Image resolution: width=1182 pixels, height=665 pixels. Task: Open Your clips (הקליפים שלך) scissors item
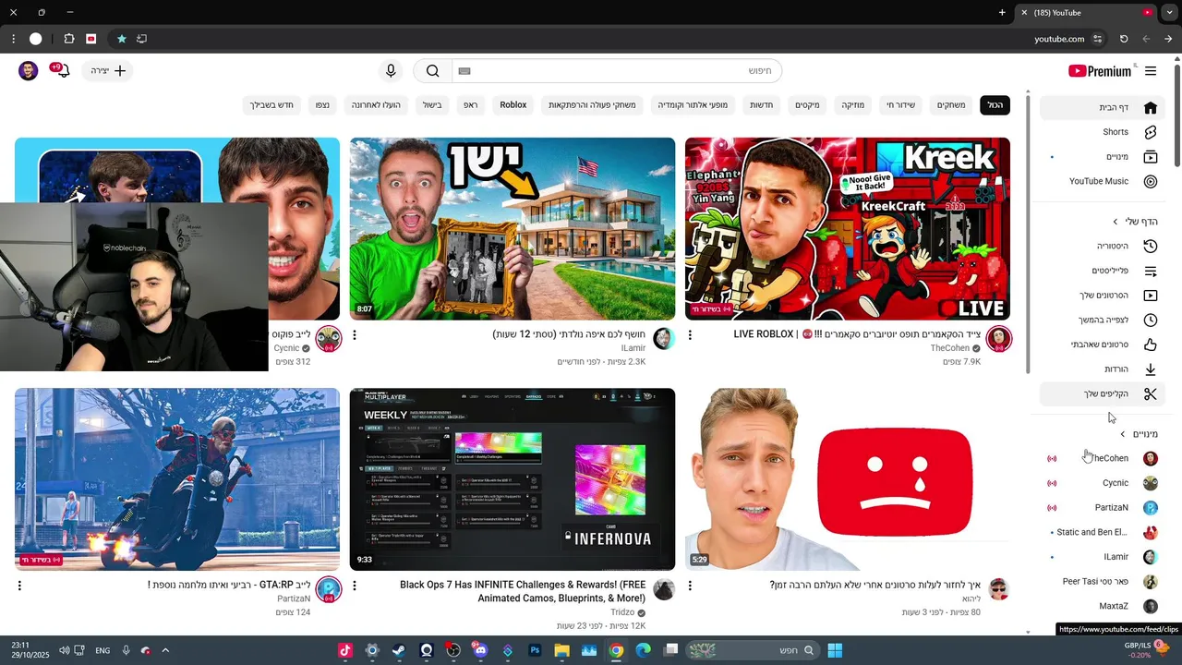pyautogui.click(x=1102, y=394)
